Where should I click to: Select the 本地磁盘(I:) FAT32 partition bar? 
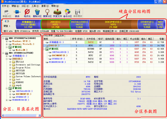[x=28, y=25]
